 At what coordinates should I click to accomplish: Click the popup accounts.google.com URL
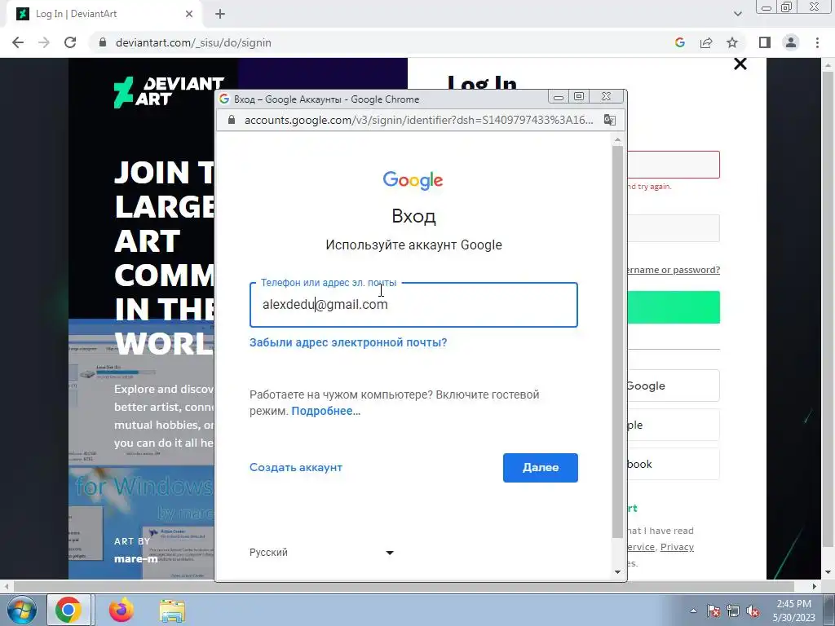point(418,120)
